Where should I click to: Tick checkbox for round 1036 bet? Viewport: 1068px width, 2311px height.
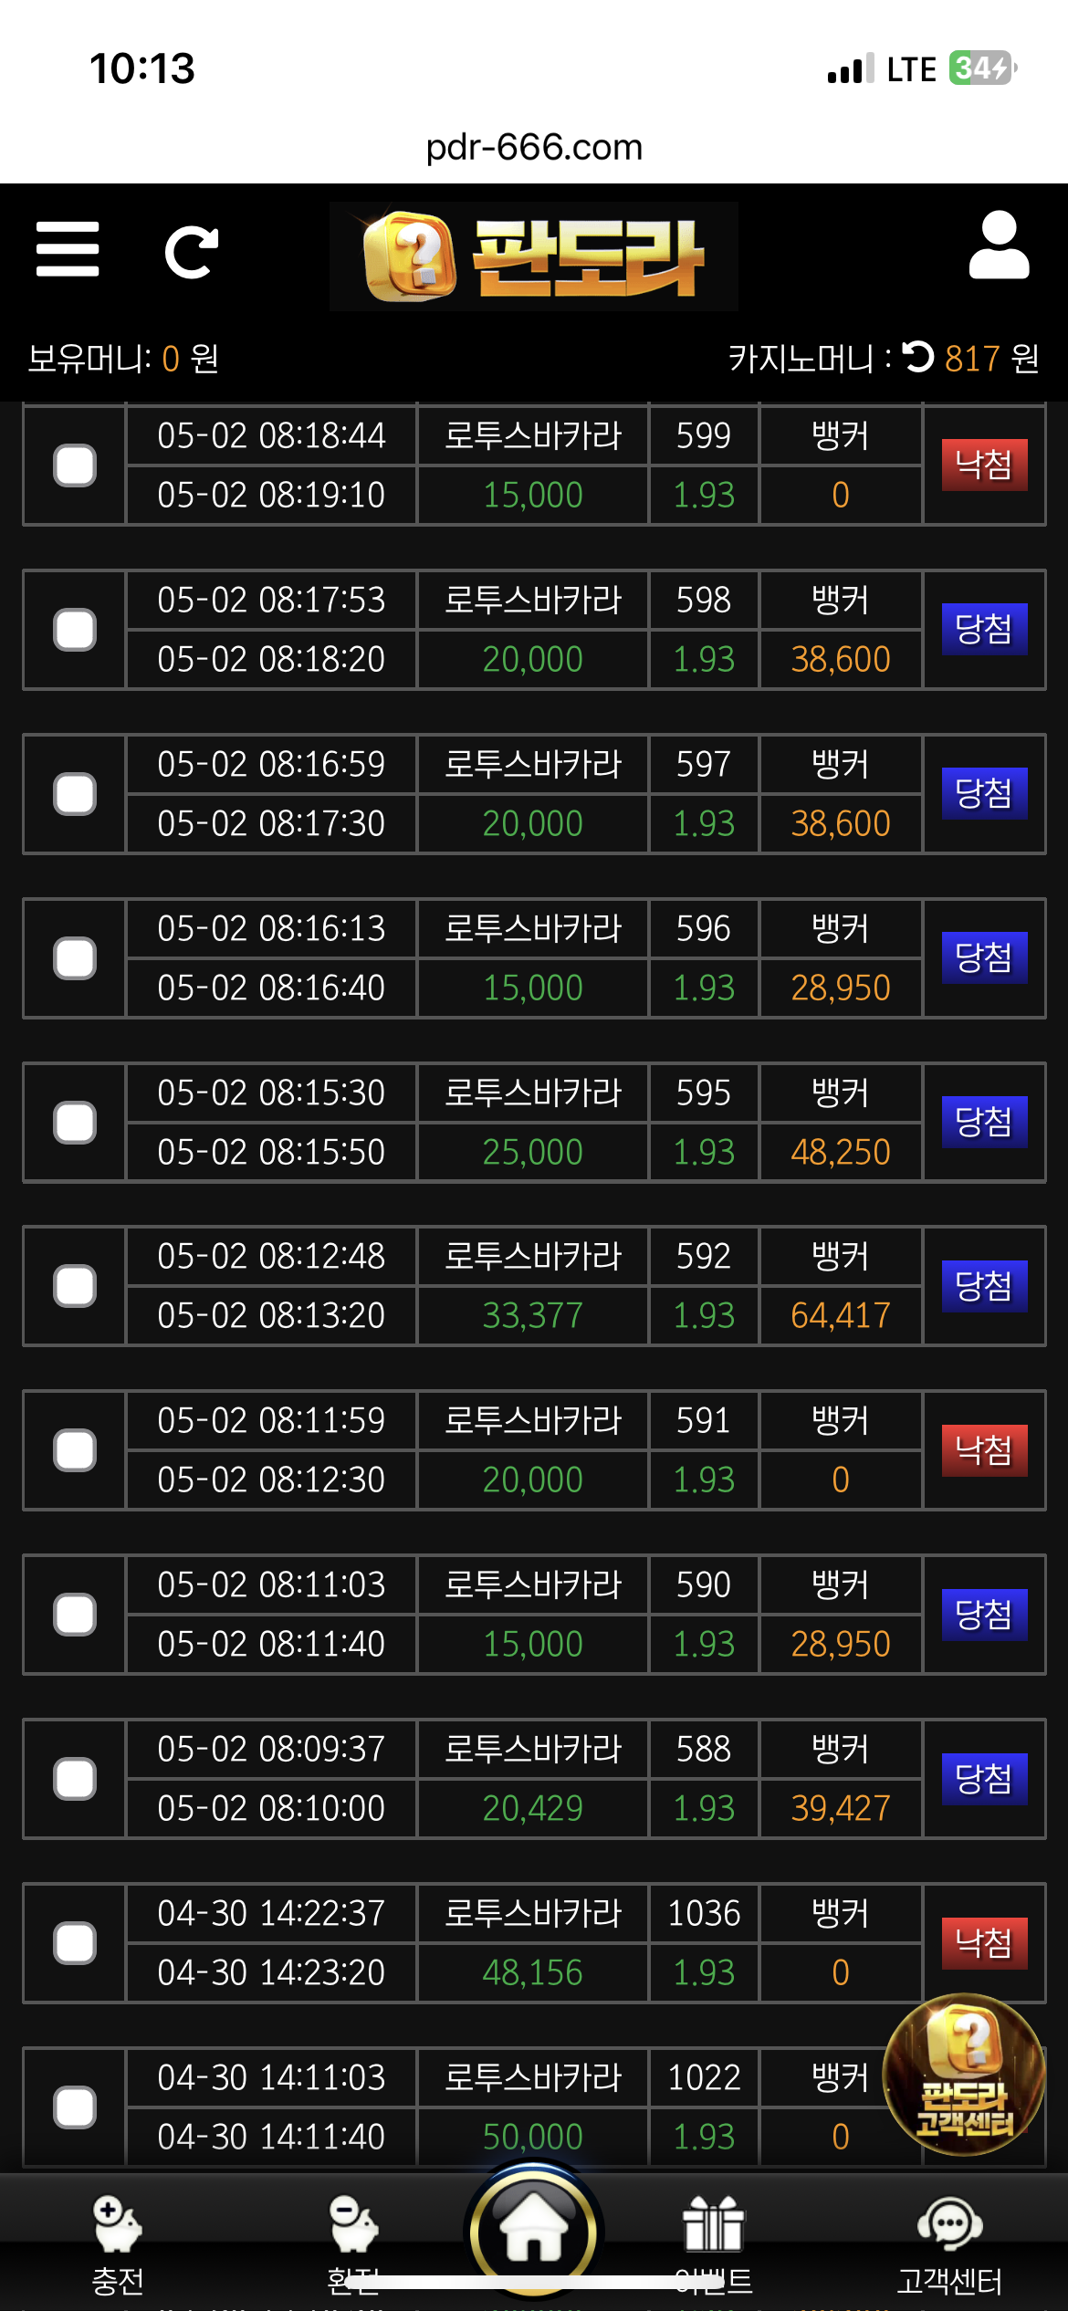click(75, 1943)
